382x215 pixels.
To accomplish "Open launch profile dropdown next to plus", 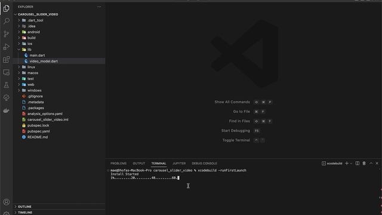I will coord(351,163).
